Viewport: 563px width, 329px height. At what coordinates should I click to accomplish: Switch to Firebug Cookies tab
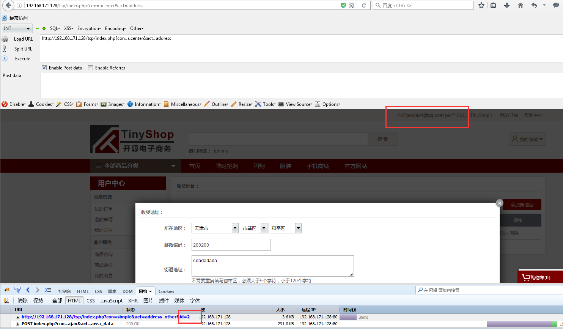pyautogui.click(x=166, y=291)
